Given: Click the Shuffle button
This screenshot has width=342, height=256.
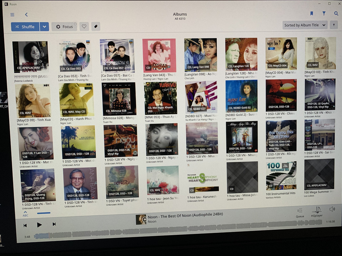Looking at the screenshot, I should click(x=25, y=27).
